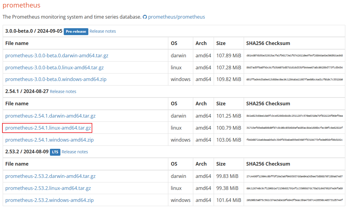This screenshot has height=210, width=351.
Task: Click the Pre-release badge for 3.0.0-beta.0
Action: (76, 31)
